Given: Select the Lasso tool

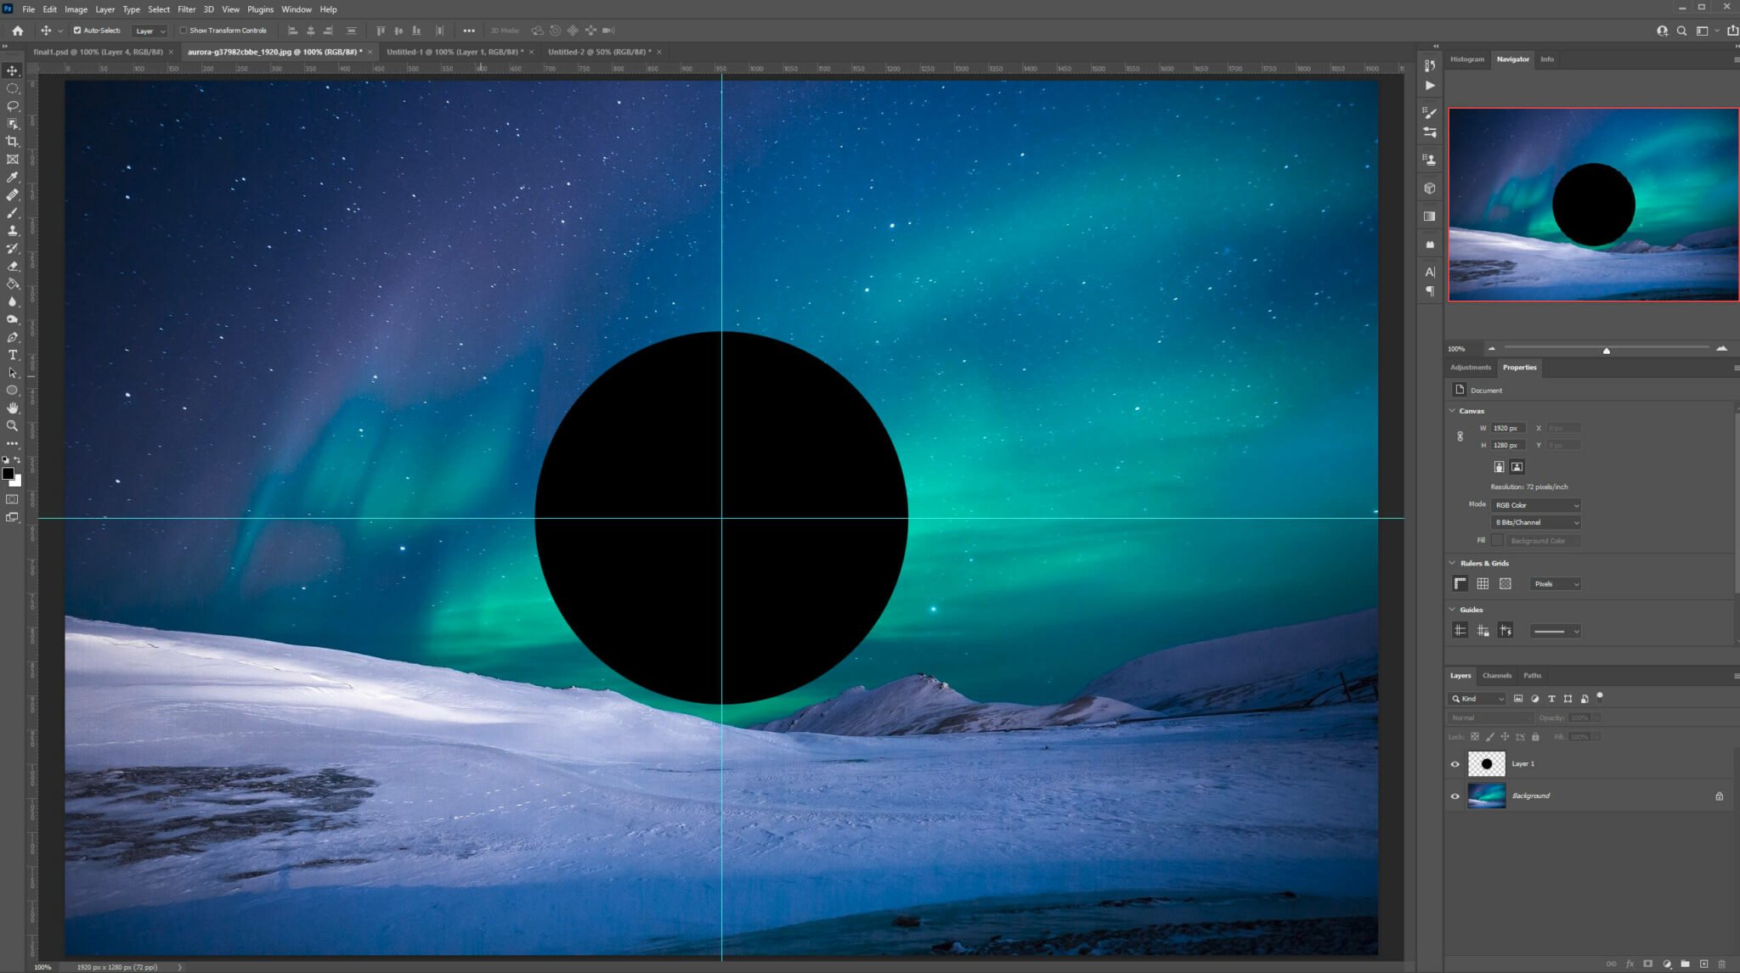Looking at the screenshot, I should click(13, 105).
